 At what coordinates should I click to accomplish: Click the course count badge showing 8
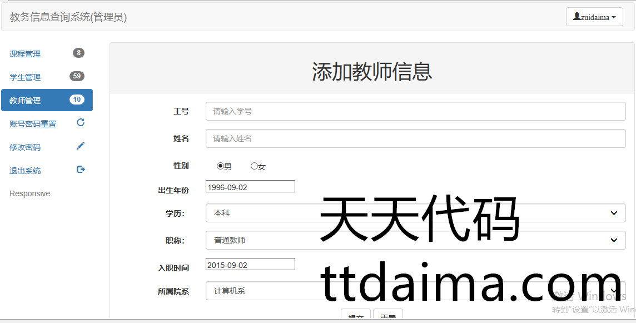78,53
